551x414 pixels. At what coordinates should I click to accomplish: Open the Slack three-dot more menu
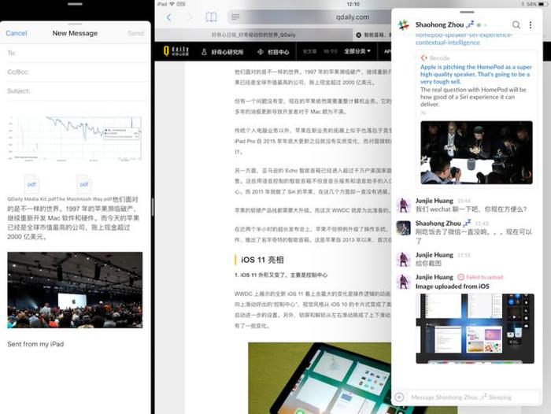pos(531,24)
